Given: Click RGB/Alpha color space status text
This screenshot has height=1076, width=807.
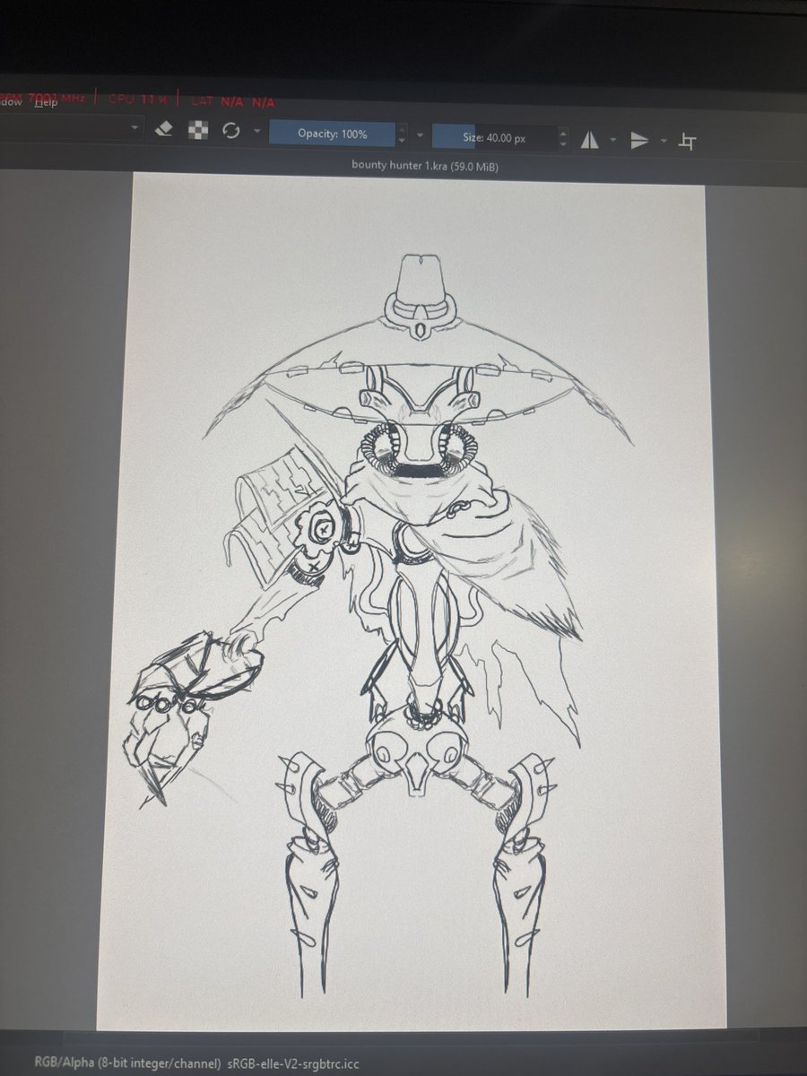Looking at the screenshot, I should click(x=127, y=1063).
